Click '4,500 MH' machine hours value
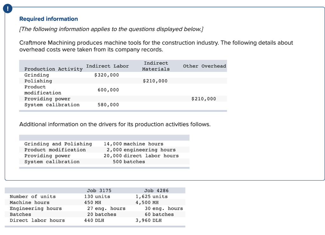 tap(147, 202)
